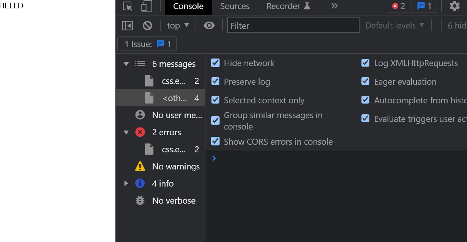Click the blue issues counter badge
Image resolution: width=467 pixels, height=242 pixels.
coord(424,6)
